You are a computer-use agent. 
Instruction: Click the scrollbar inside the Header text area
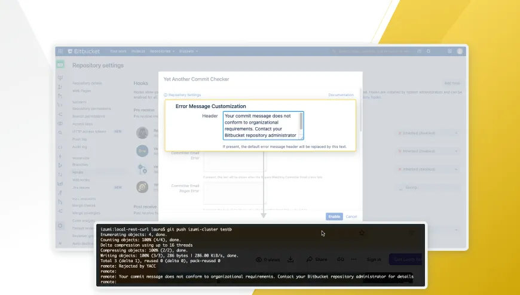[x=301, y=122]
